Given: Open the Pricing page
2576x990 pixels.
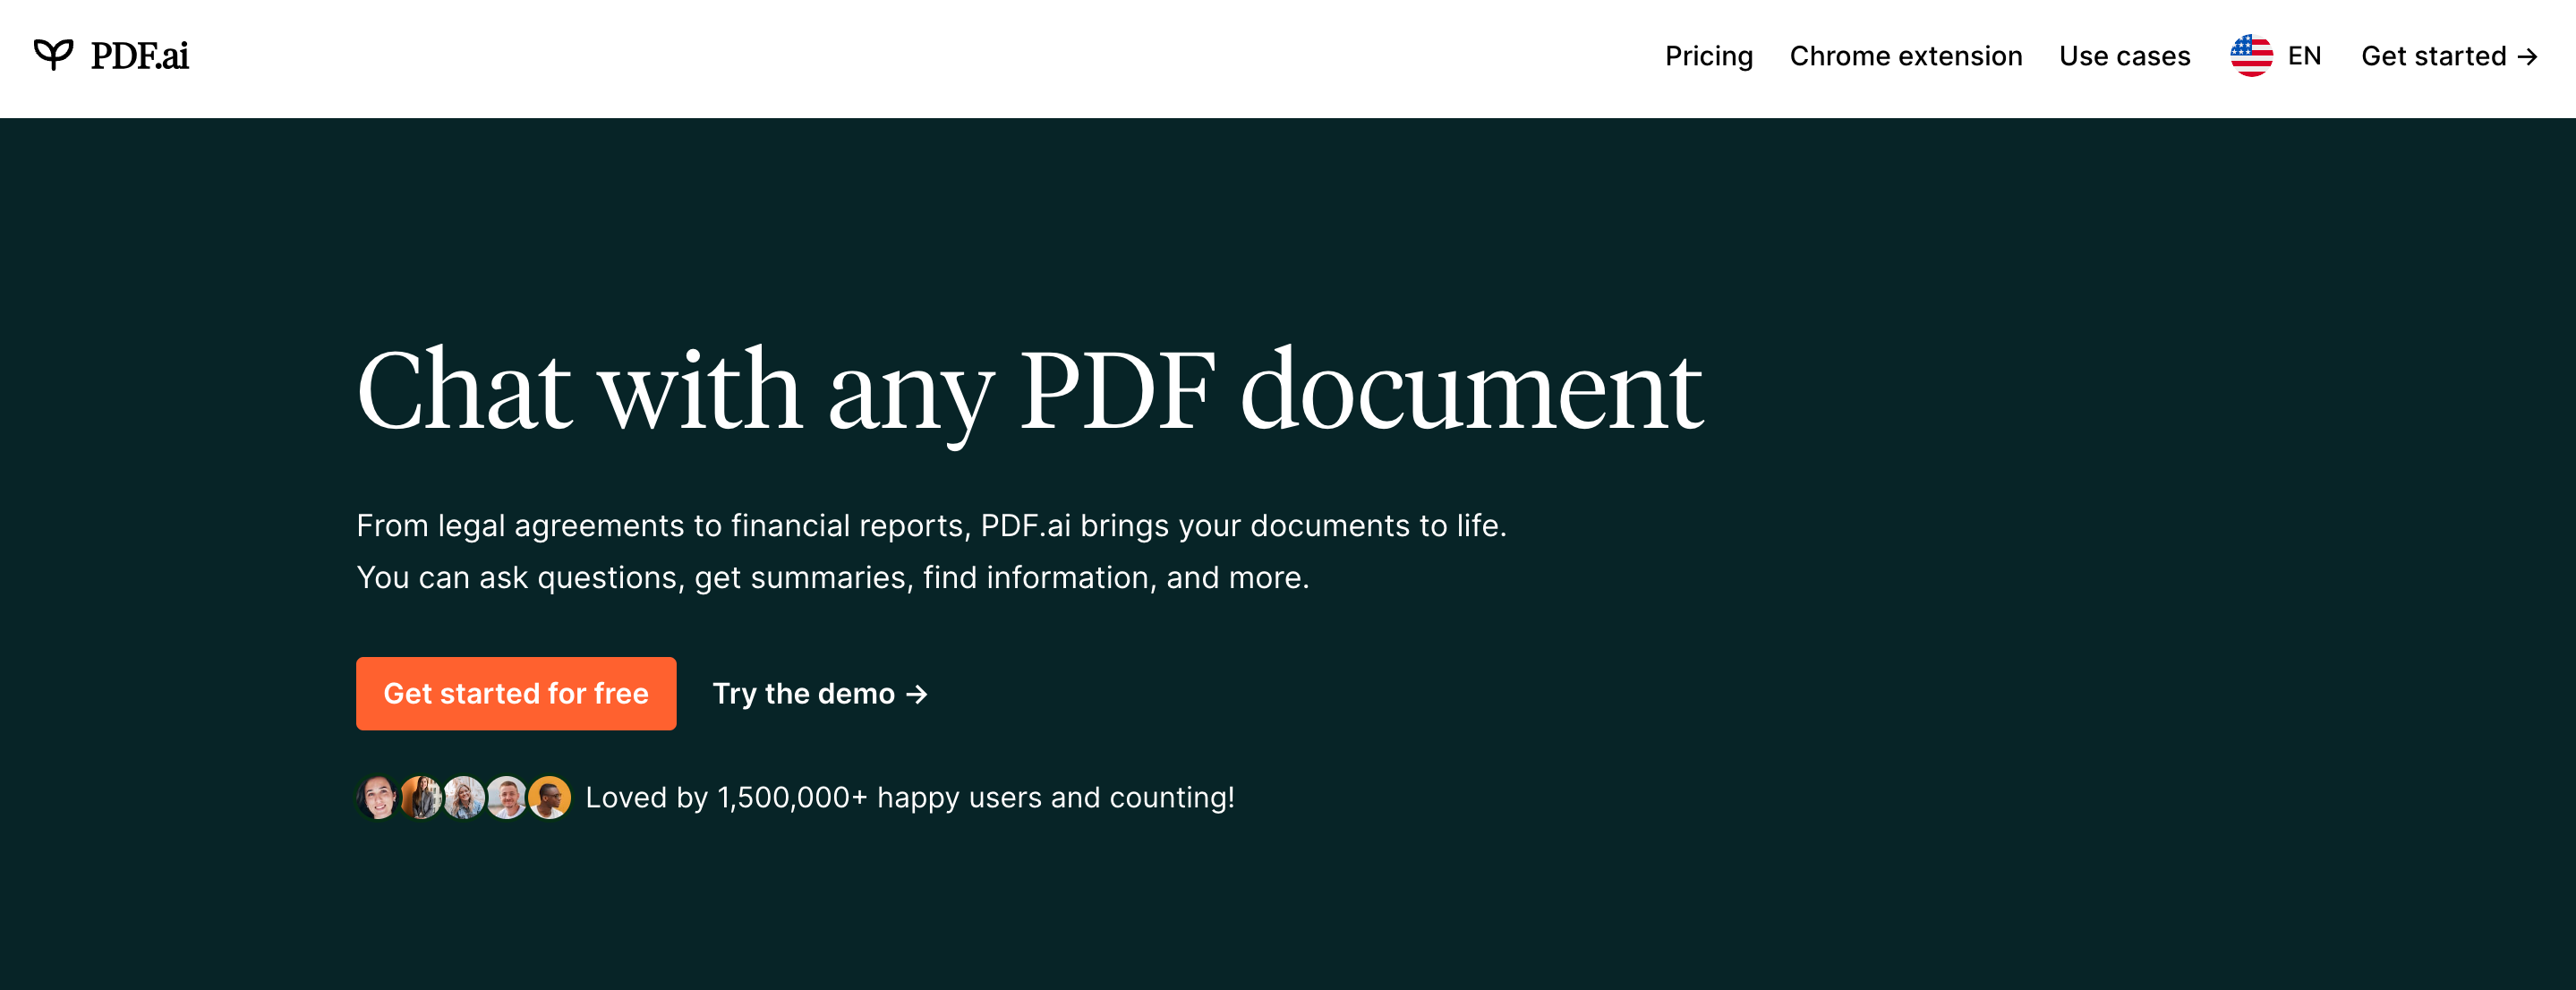Looking at the screenshot, I should (1708, 56).
